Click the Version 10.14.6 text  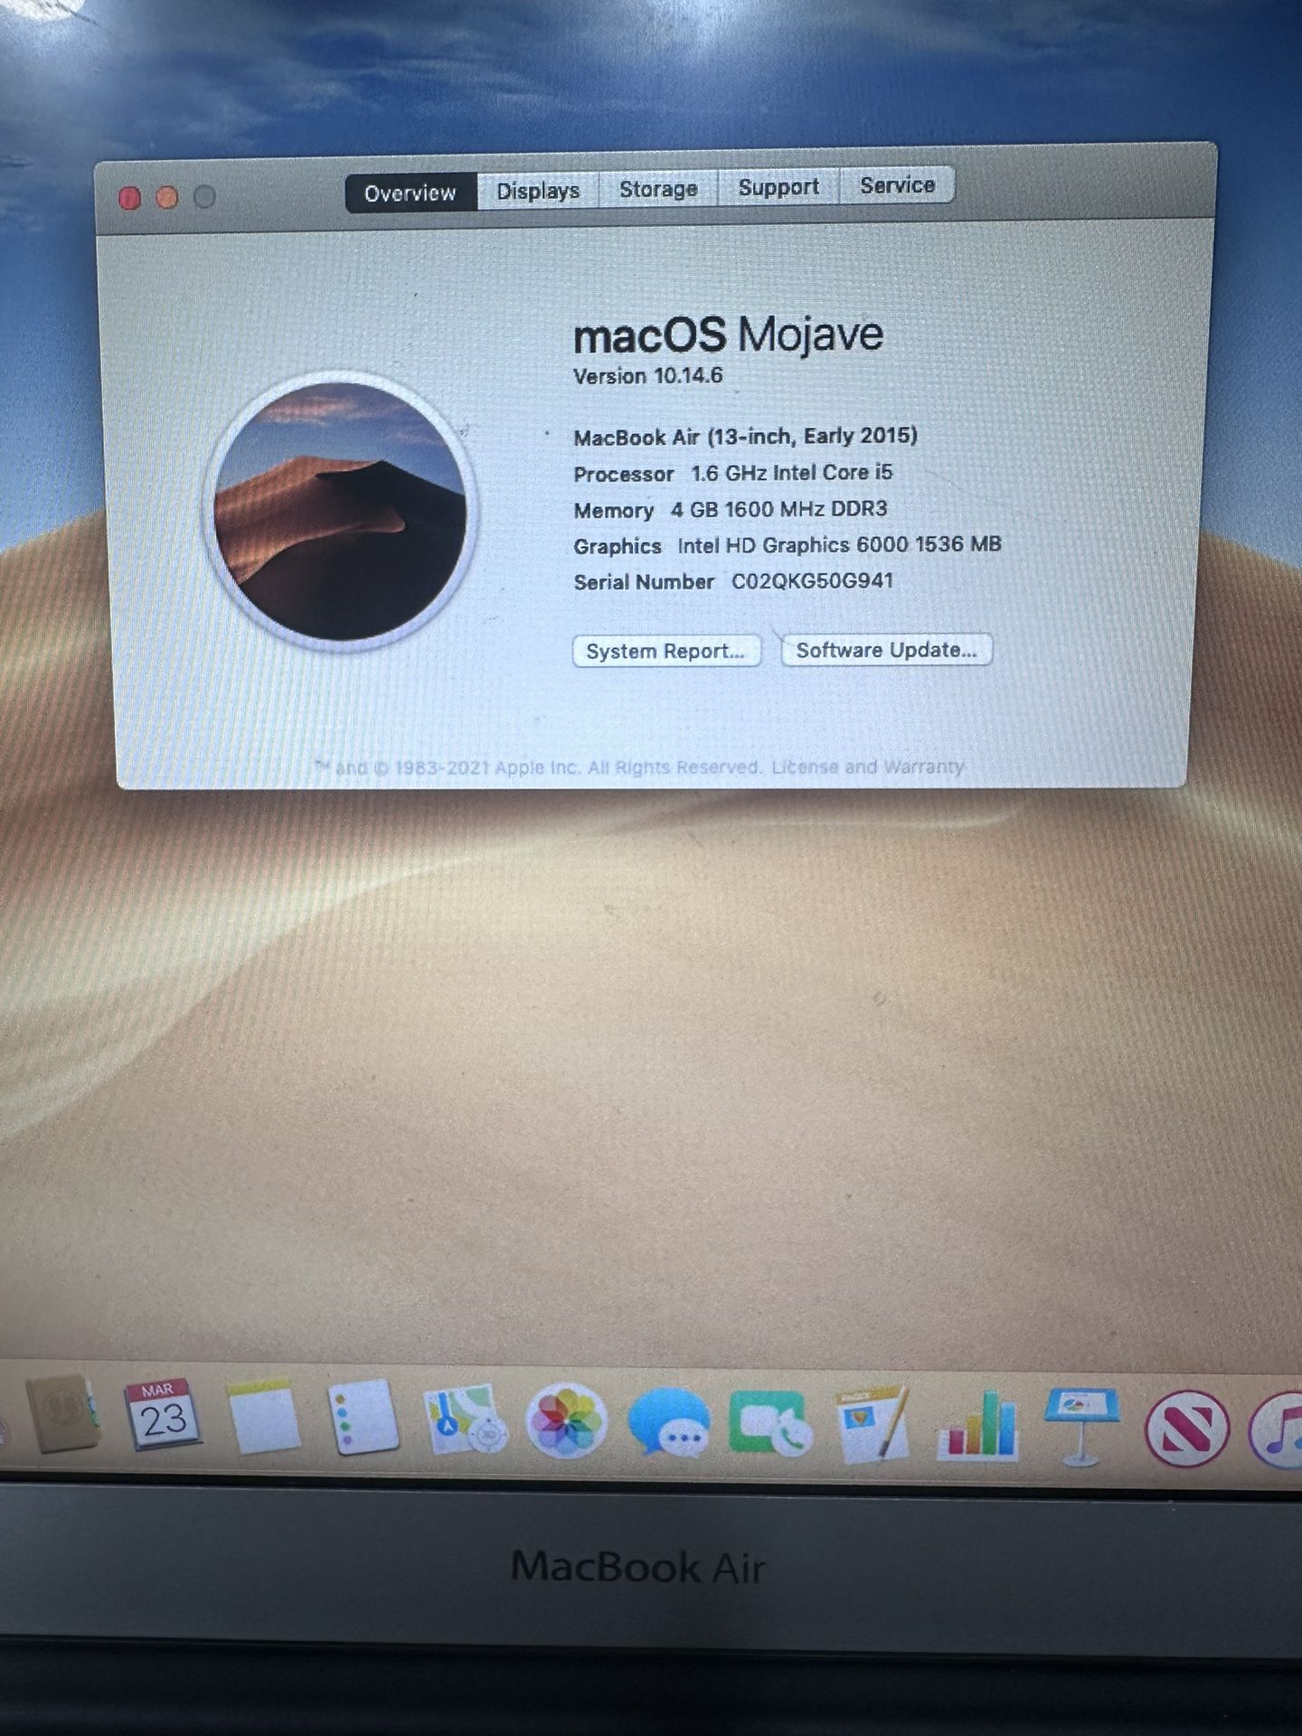click(648, 376)
